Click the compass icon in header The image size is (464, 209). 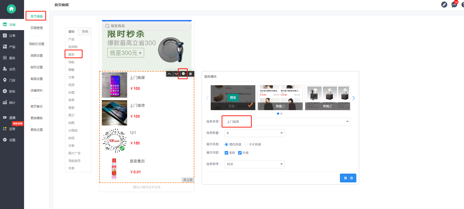click(x=444, y=5)
